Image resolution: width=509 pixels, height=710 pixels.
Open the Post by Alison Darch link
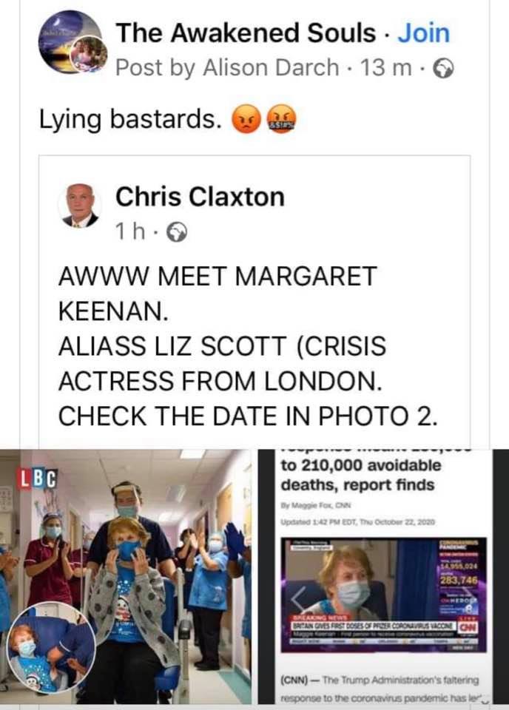tap(227, 68)
